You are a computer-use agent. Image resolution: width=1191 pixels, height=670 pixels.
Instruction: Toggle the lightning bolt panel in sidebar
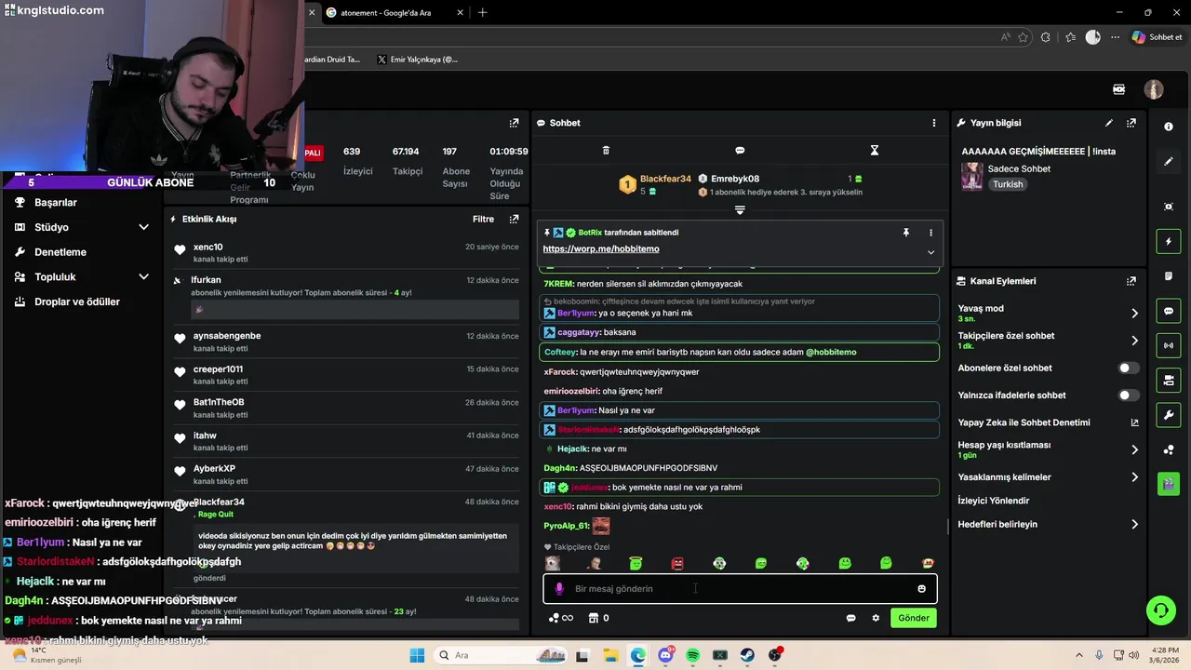coord(1169,242)
